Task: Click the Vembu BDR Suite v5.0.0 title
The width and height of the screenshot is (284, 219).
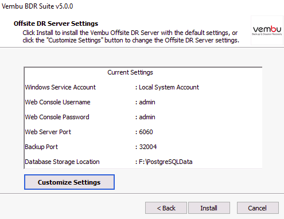Action: [x=37, y=6]
